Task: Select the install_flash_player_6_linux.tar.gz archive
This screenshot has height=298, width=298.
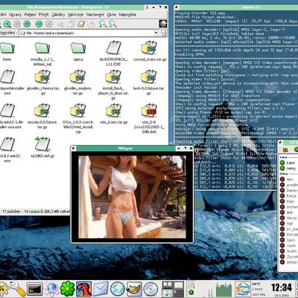Action: point(113,85)
